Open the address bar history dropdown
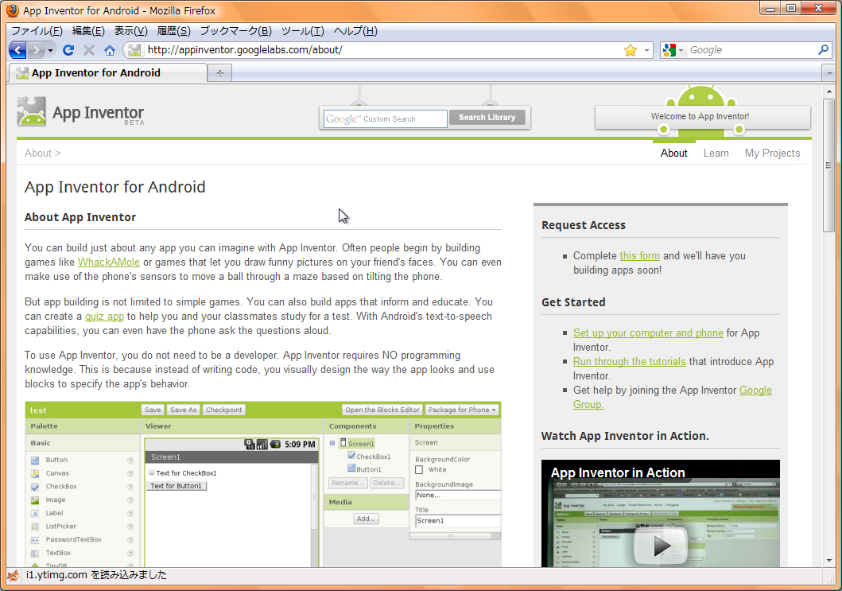Image resolution: width=842 pixels, height=591 pixels. 646,50
